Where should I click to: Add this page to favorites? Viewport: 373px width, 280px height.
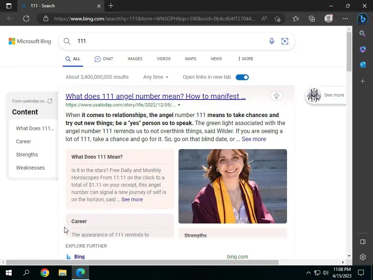(x=277, y=19)
